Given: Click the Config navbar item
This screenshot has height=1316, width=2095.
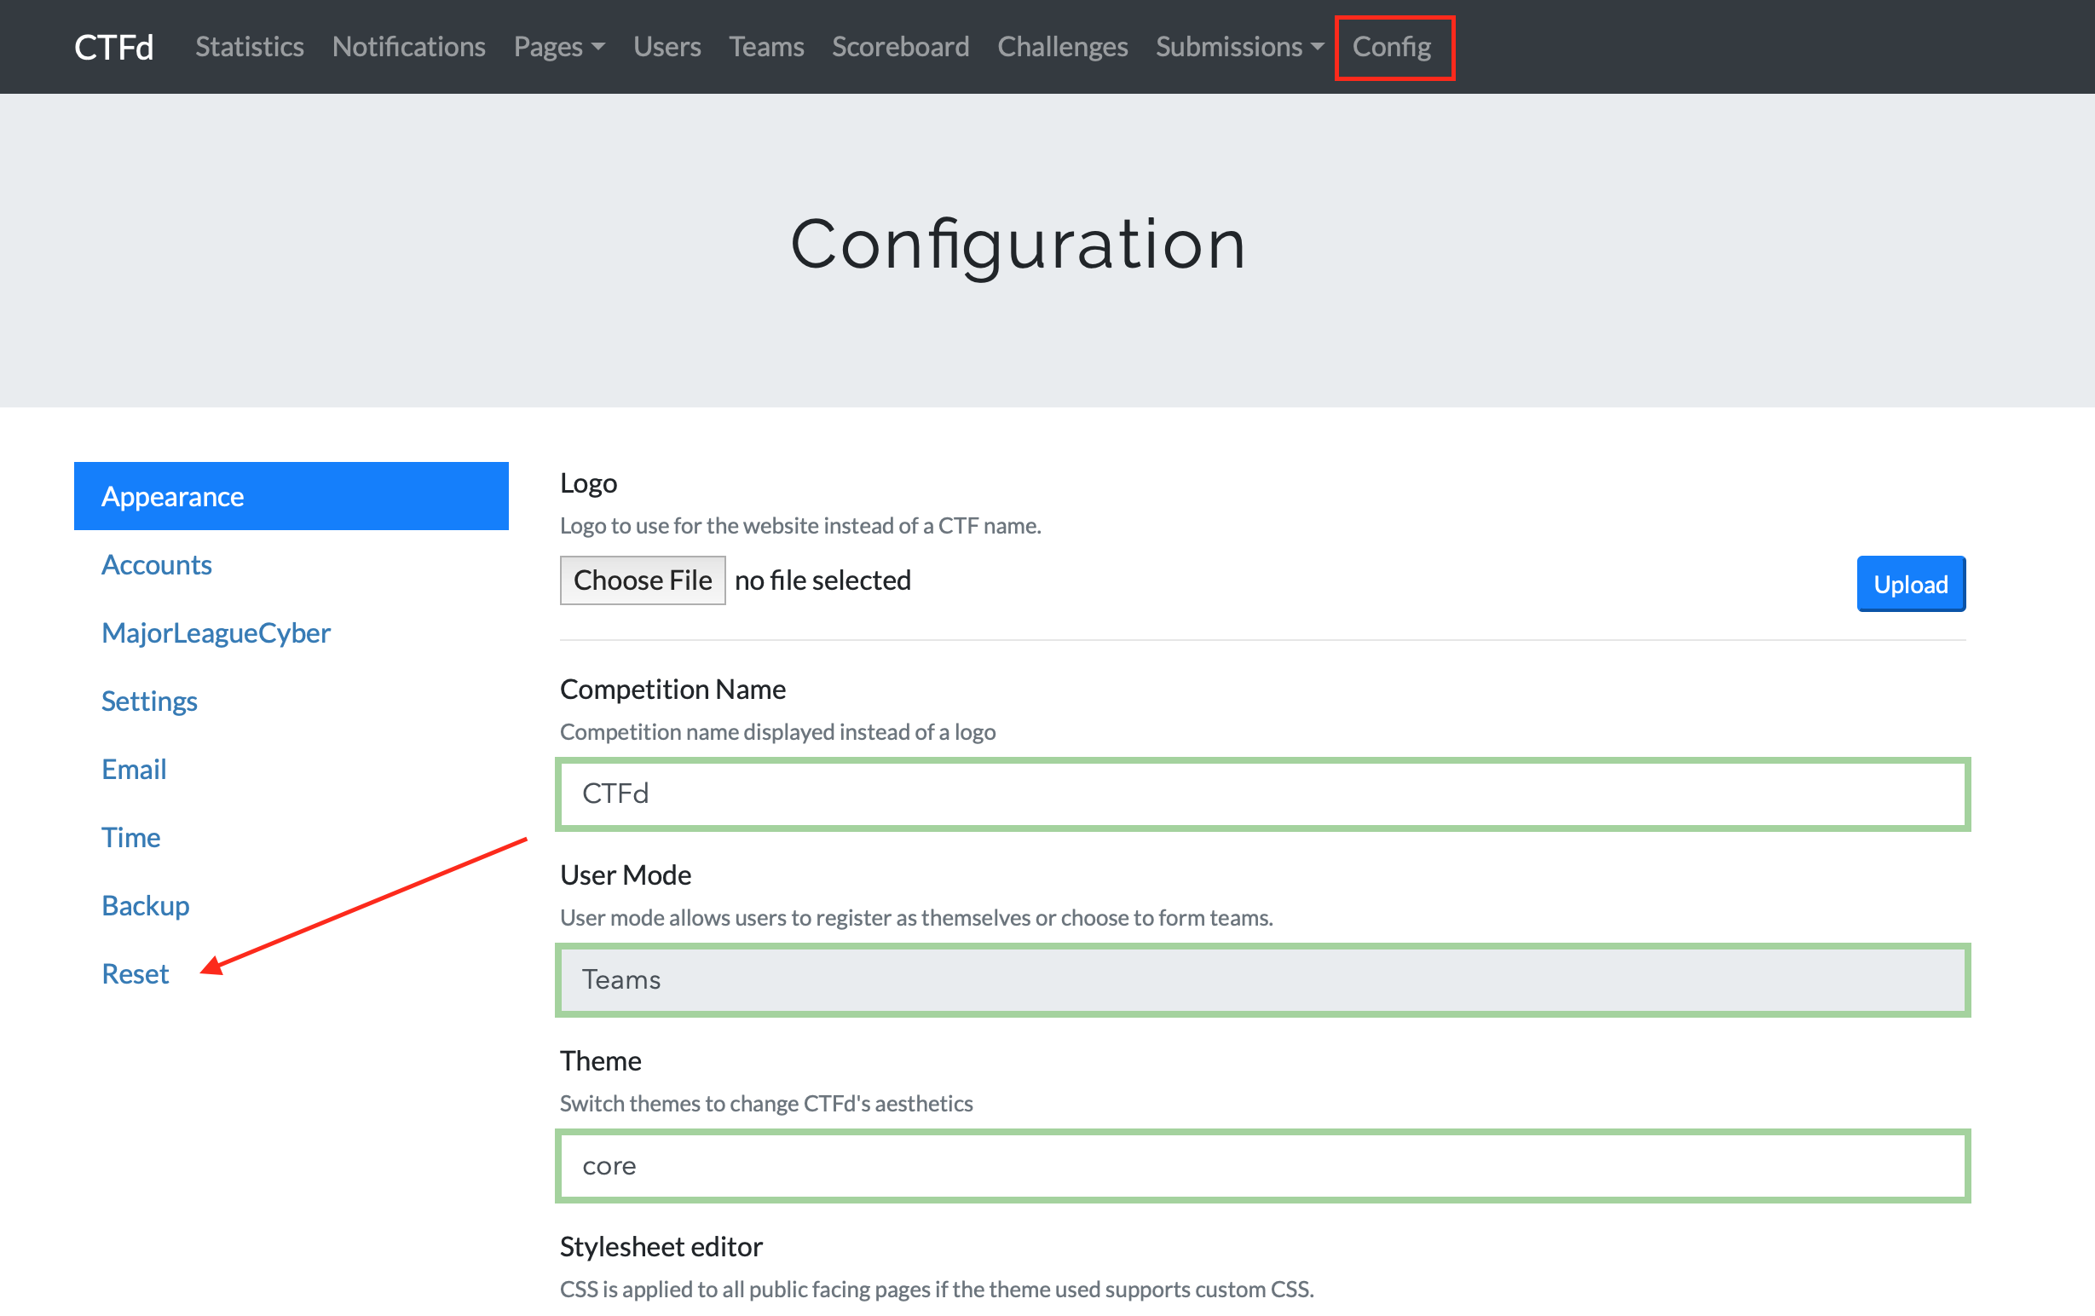Looking at the screenshot, I should pos(1390,47).
